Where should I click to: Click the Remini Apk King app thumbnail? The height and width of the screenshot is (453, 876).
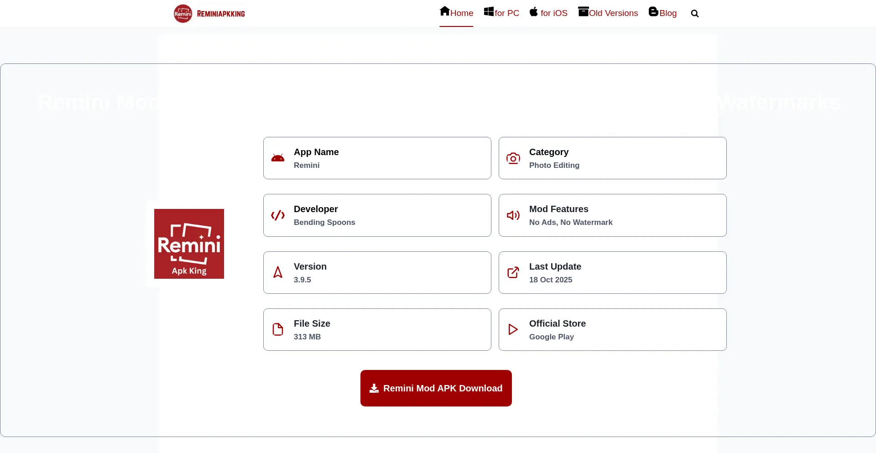point(189,244)
